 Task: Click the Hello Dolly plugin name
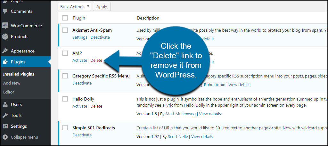[x=83, y=99]
